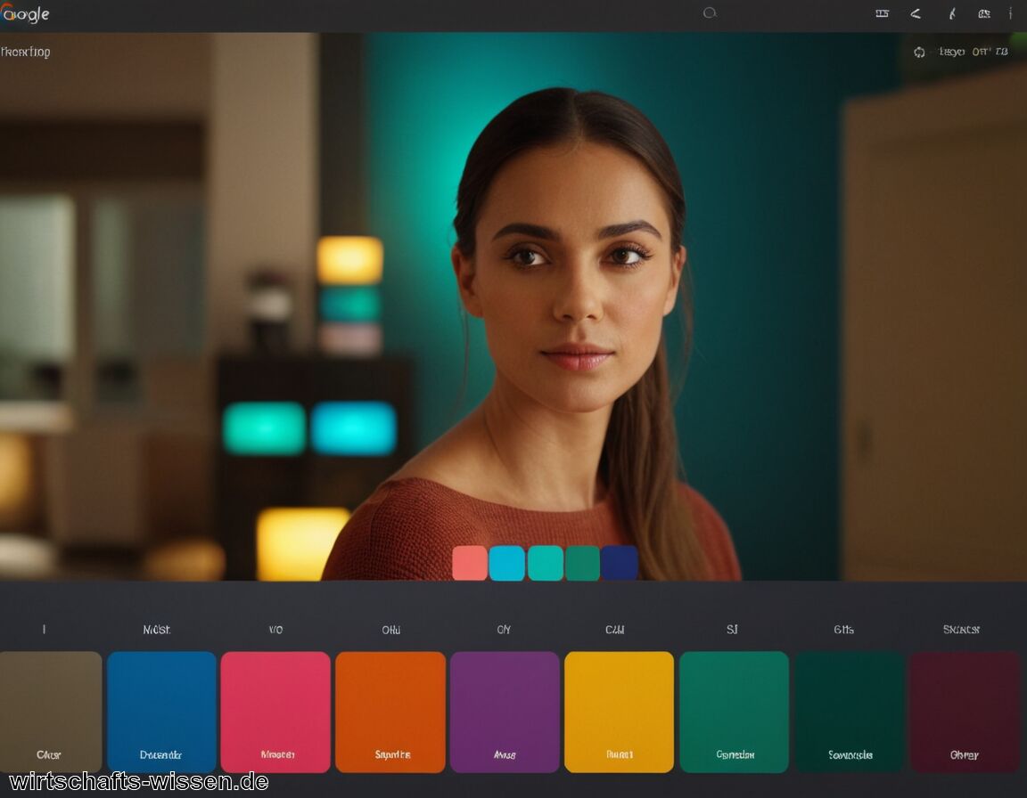Click the column header above the forest green card

(x=843, y=630)
